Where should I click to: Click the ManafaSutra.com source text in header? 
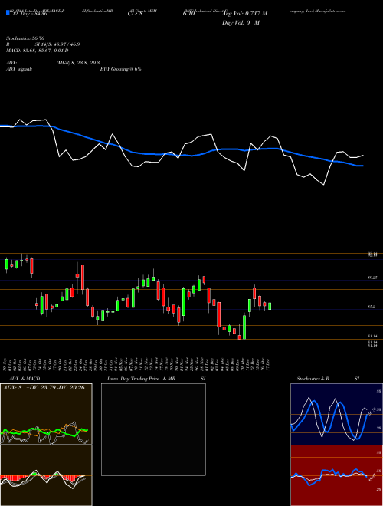(330, 11)
